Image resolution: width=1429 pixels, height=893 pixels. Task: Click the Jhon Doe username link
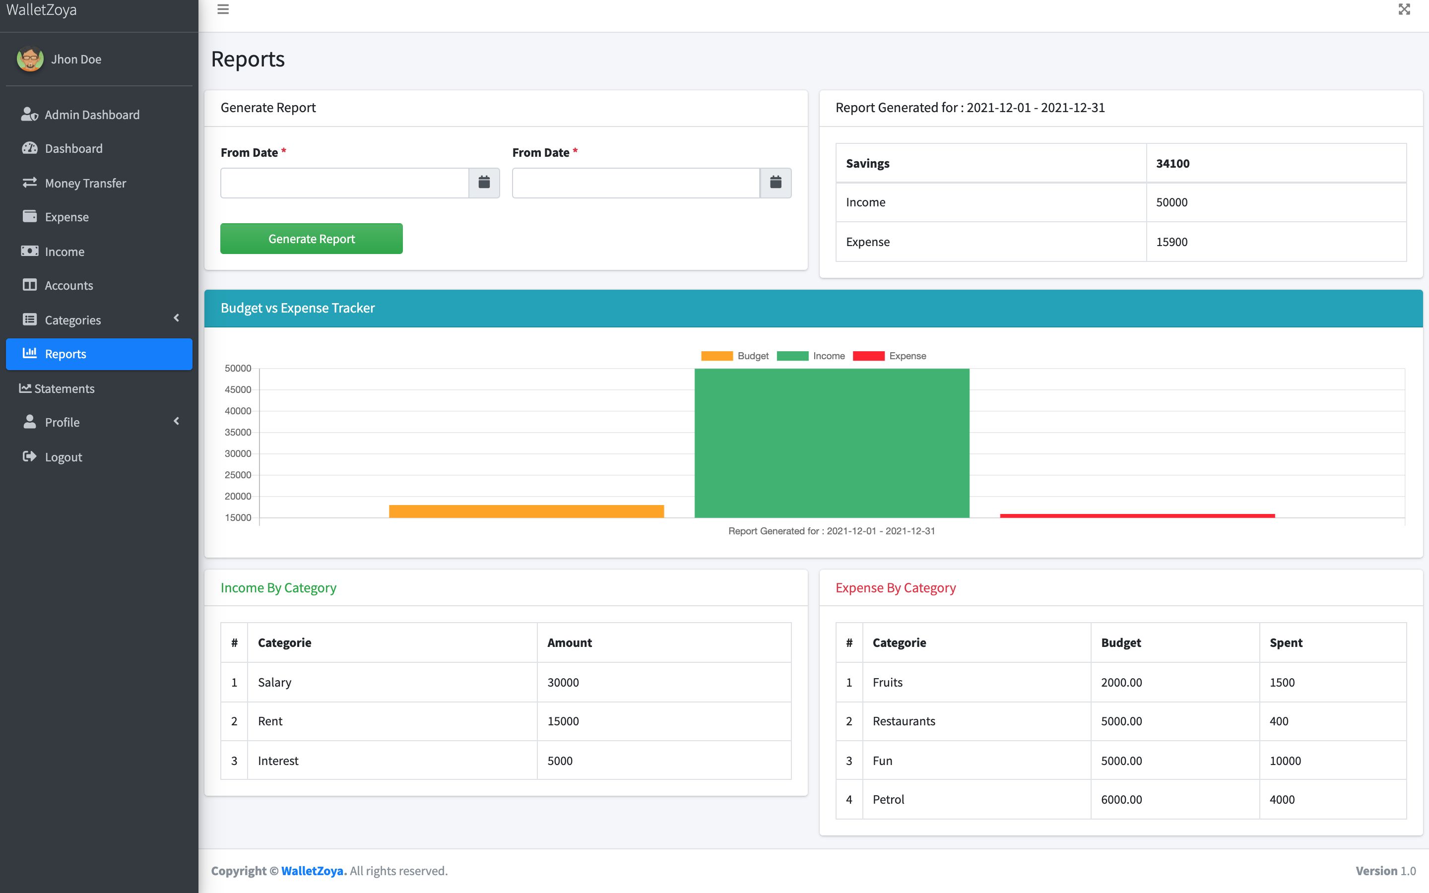(76, 59)
